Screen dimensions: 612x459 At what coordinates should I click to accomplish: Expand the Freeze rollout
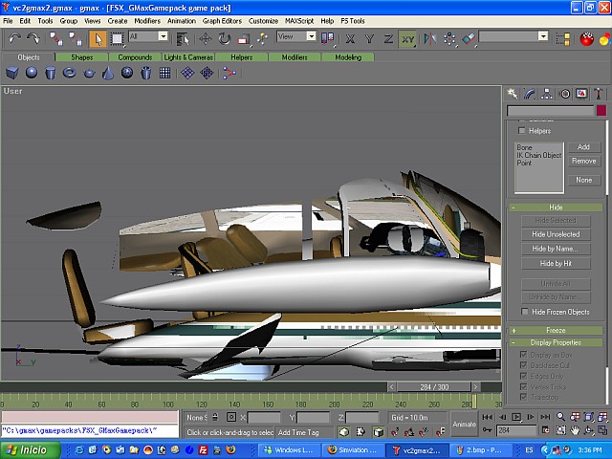coord(556,330)
